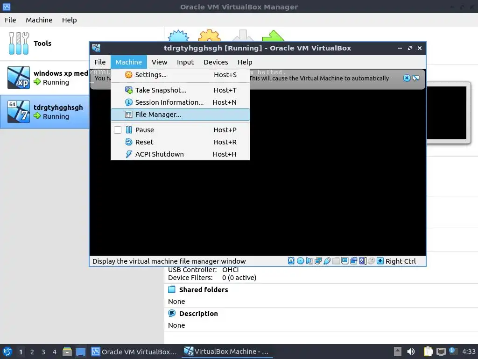Click the CPU virtualization status icon

[362, 261]
